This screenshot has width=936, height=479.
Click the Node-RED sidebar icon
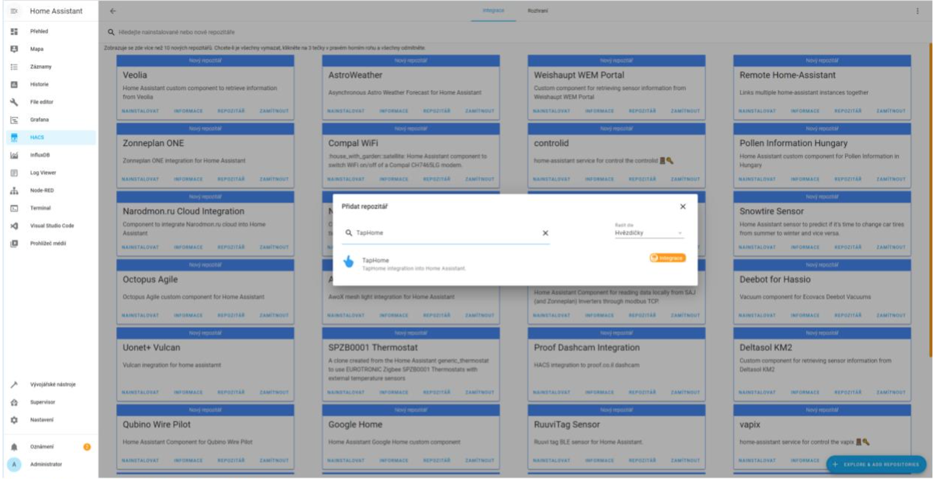click(x=14, y=191)
